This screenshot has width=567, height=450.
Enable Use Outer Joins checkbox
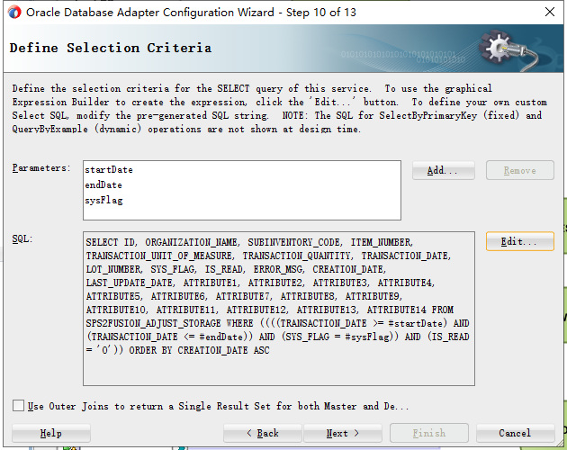(x=18, y=406)
